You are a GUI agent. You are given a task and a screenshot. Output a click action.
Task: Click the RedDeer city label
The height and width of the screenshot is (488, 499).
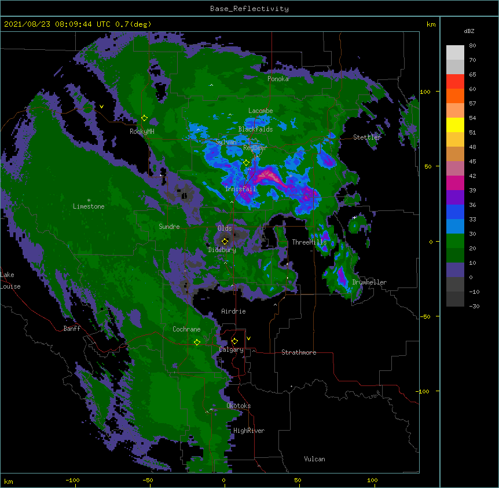[x=255, y=148]
